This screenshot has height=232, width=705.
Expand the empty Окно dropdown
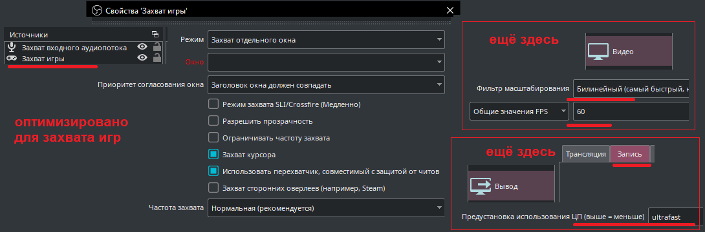(x=326, y=62)
